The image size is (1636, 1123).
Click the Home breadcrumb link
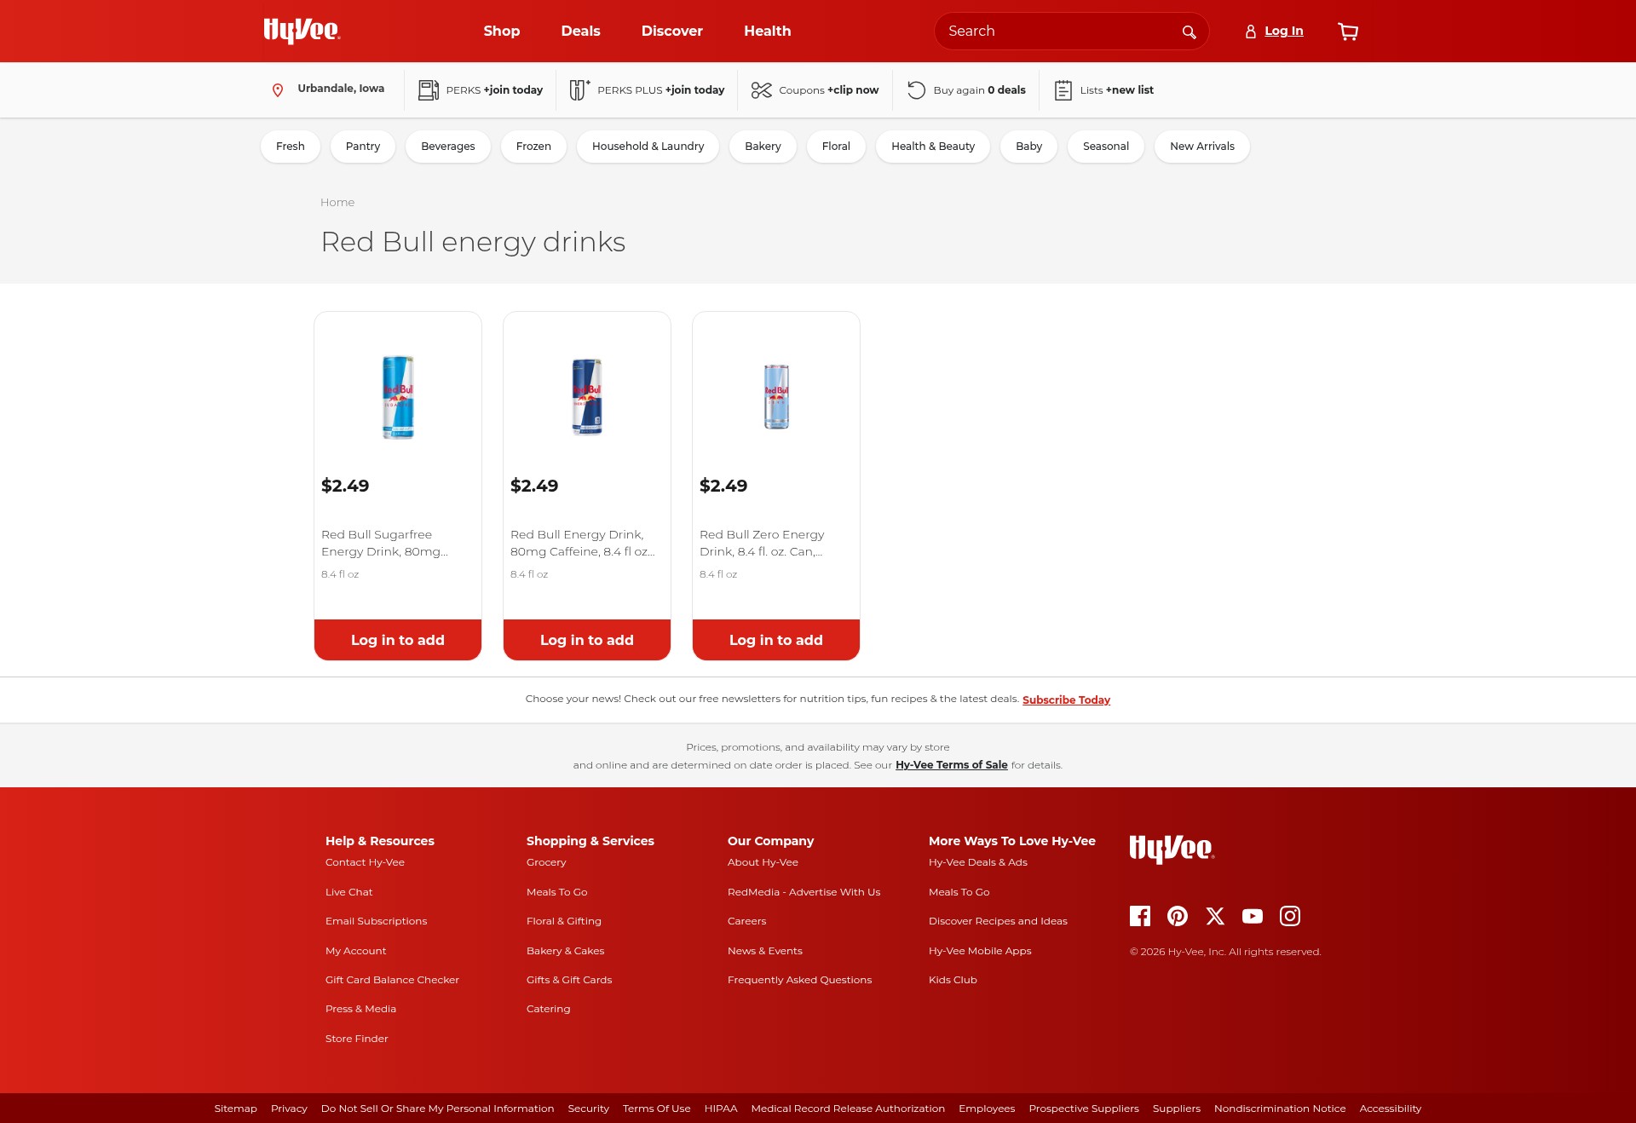click(x=337, y=203)
